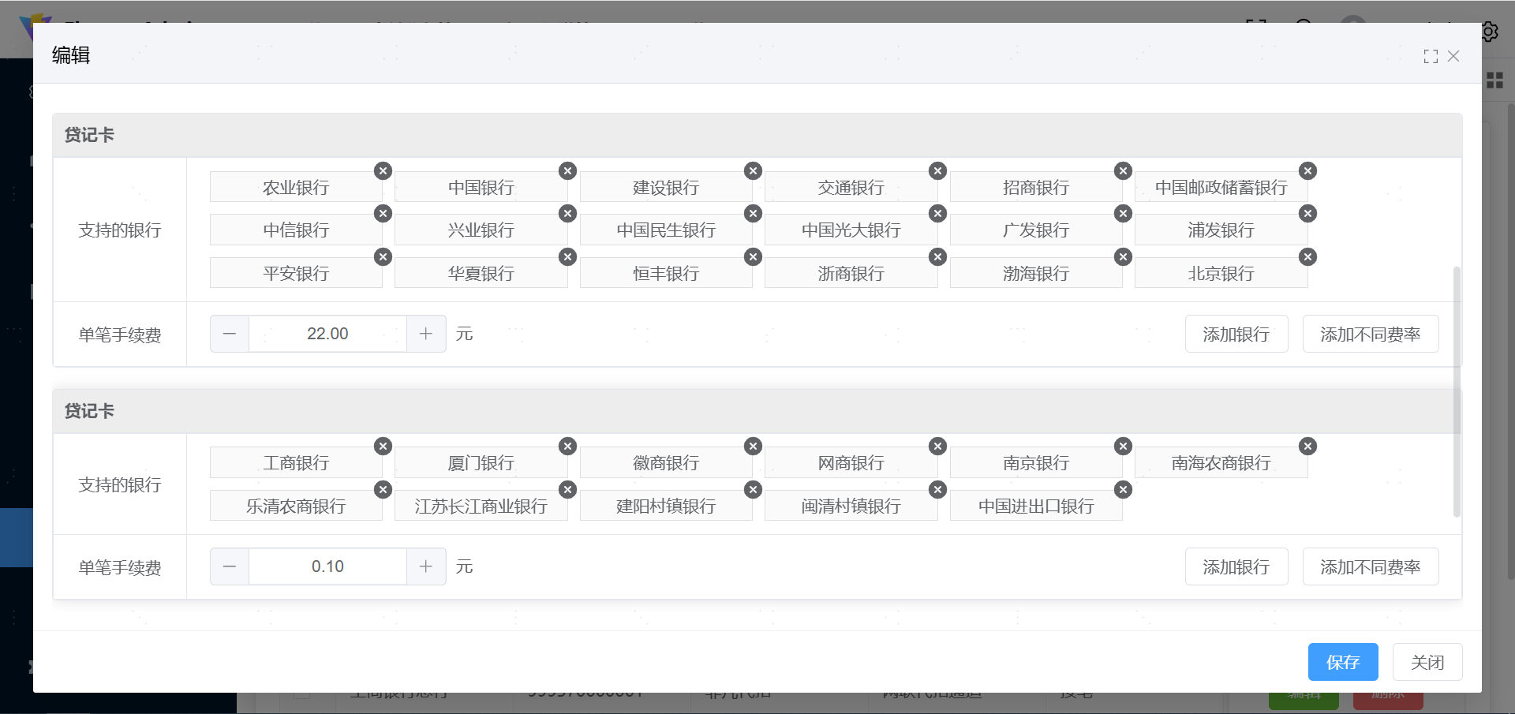This screenshot has width=1515, height=714.
Task: Remove 江苏长江商业银行 tag via its x icon
Action: (x=567, y=490)
